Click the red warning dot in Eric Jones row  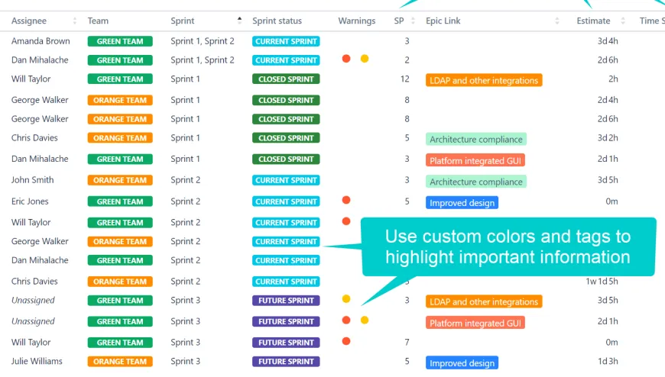(x=346, y=200)
